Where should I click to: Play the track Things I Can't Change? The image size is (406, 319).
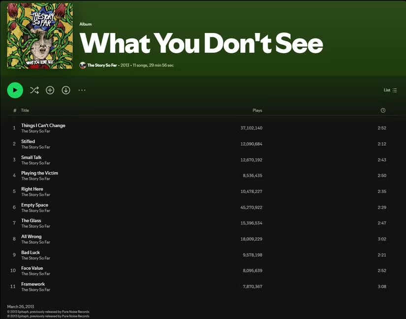[43, 125]
